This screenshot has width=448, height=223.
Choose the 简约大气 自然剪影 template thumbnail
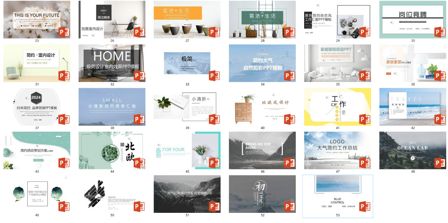(x=262, y=63)
